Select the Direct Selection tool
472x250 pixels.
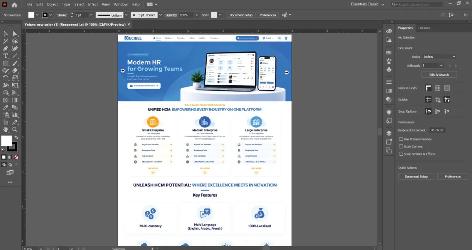coord(15,34)
